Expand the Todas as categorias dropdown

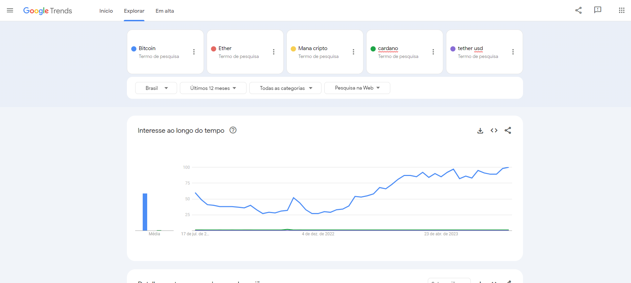pos(285,88)
